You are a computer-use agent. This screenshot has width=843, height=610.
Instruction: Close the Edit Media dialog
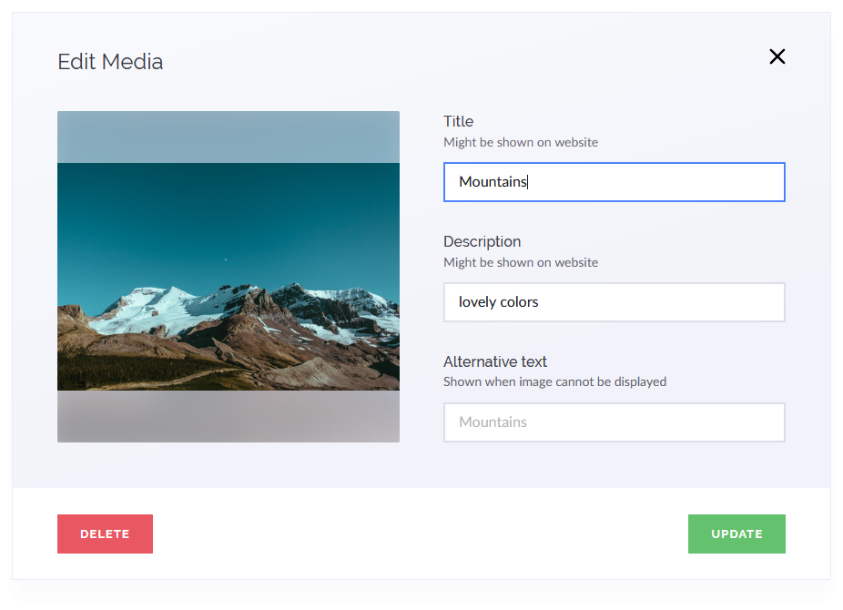[777, 56]
